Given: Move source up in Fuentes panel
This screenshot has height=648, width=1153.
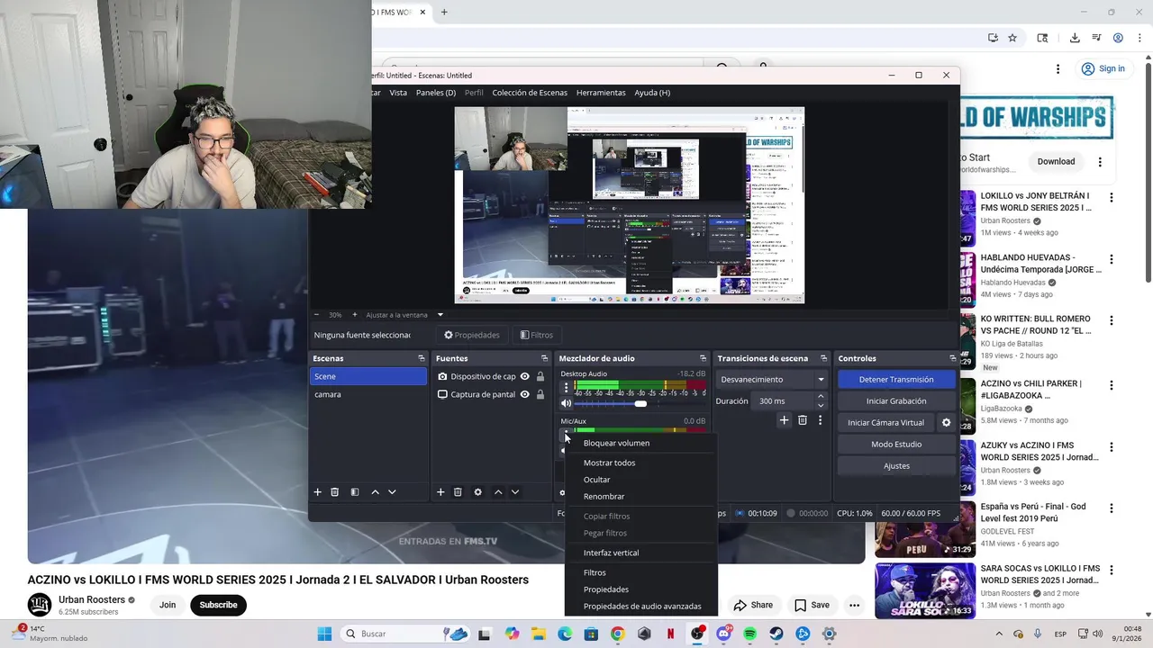Looking at the screenshot, I should tap(498, 492).
